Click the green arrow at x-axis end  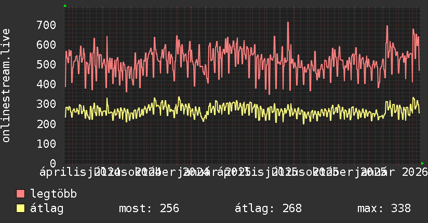[422, 163]
